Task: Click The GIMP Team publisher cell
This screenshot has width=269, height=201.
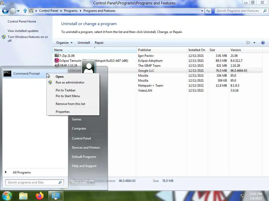Action: coord(149,66)
